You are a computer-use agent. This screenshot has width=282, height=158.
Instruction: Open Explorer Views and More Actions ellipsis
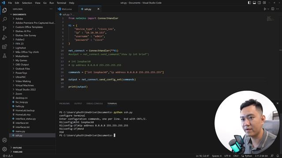tap(51, 9)
